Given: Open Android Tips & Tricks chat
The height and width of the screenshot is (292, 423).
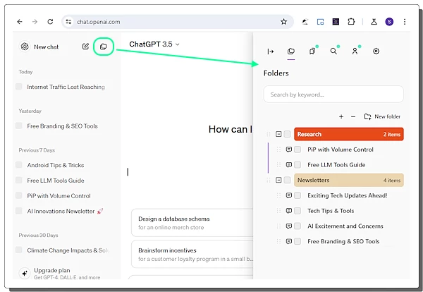Looking at the screenshot, I should [x=55, y=165].
